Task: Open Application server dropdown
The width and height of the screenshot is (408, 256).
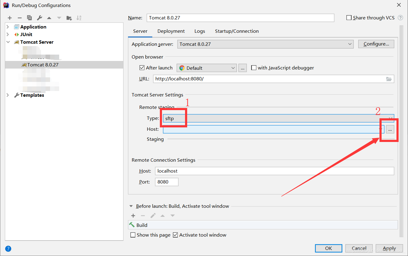Action: (265, 44)
